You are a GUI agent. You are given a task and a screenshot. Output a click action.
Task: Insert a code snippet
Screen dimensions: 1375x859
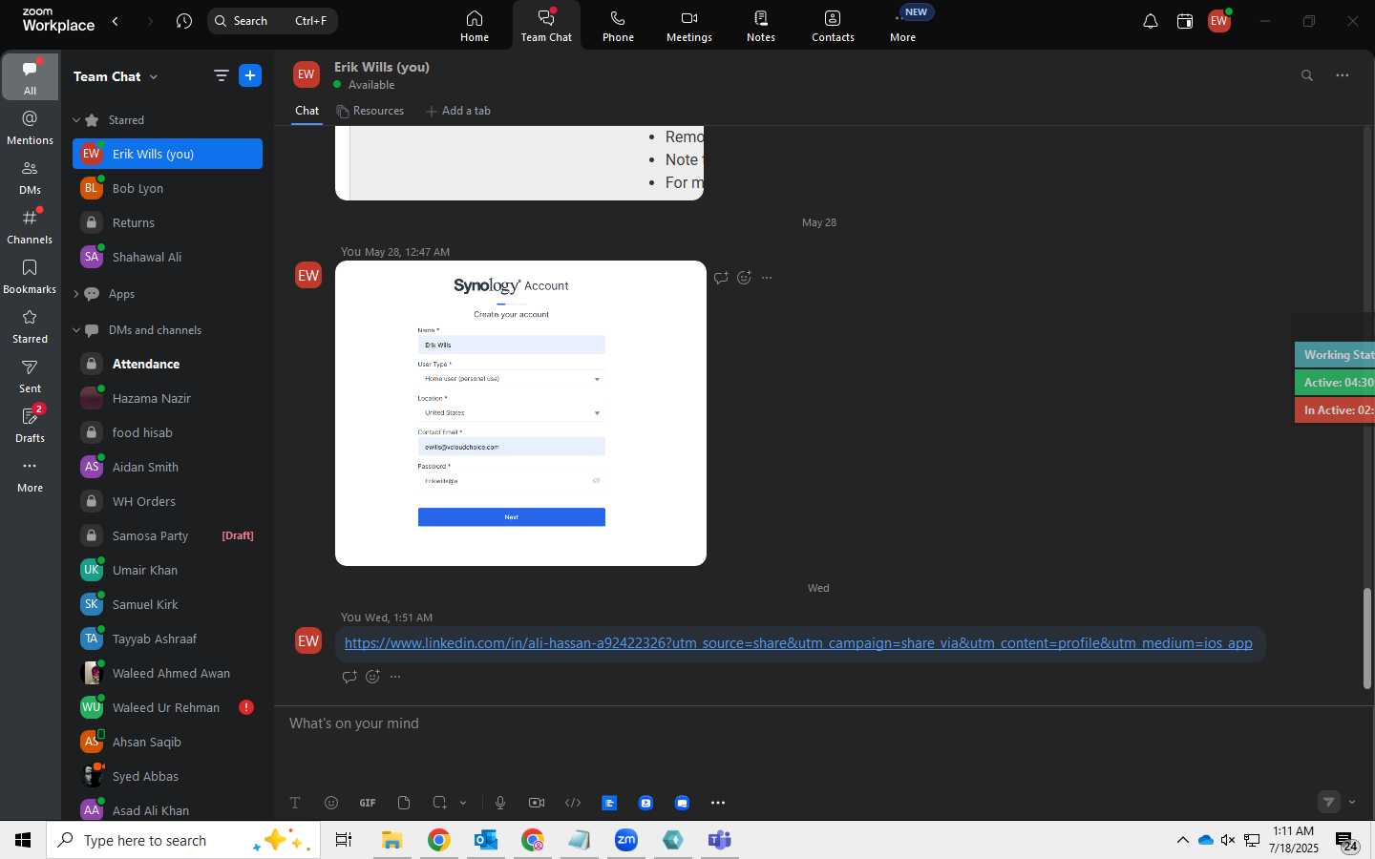[x=573, y=803]
